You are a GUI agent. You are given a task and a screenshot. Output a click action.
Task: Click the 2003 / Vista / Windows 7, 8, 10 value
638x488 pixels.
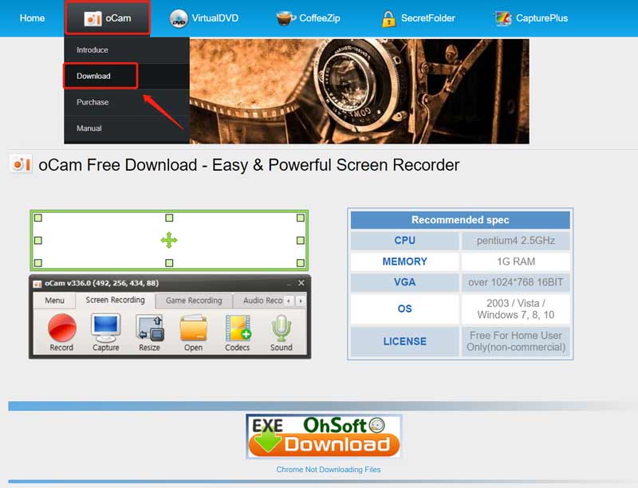[x=515, y=309]
